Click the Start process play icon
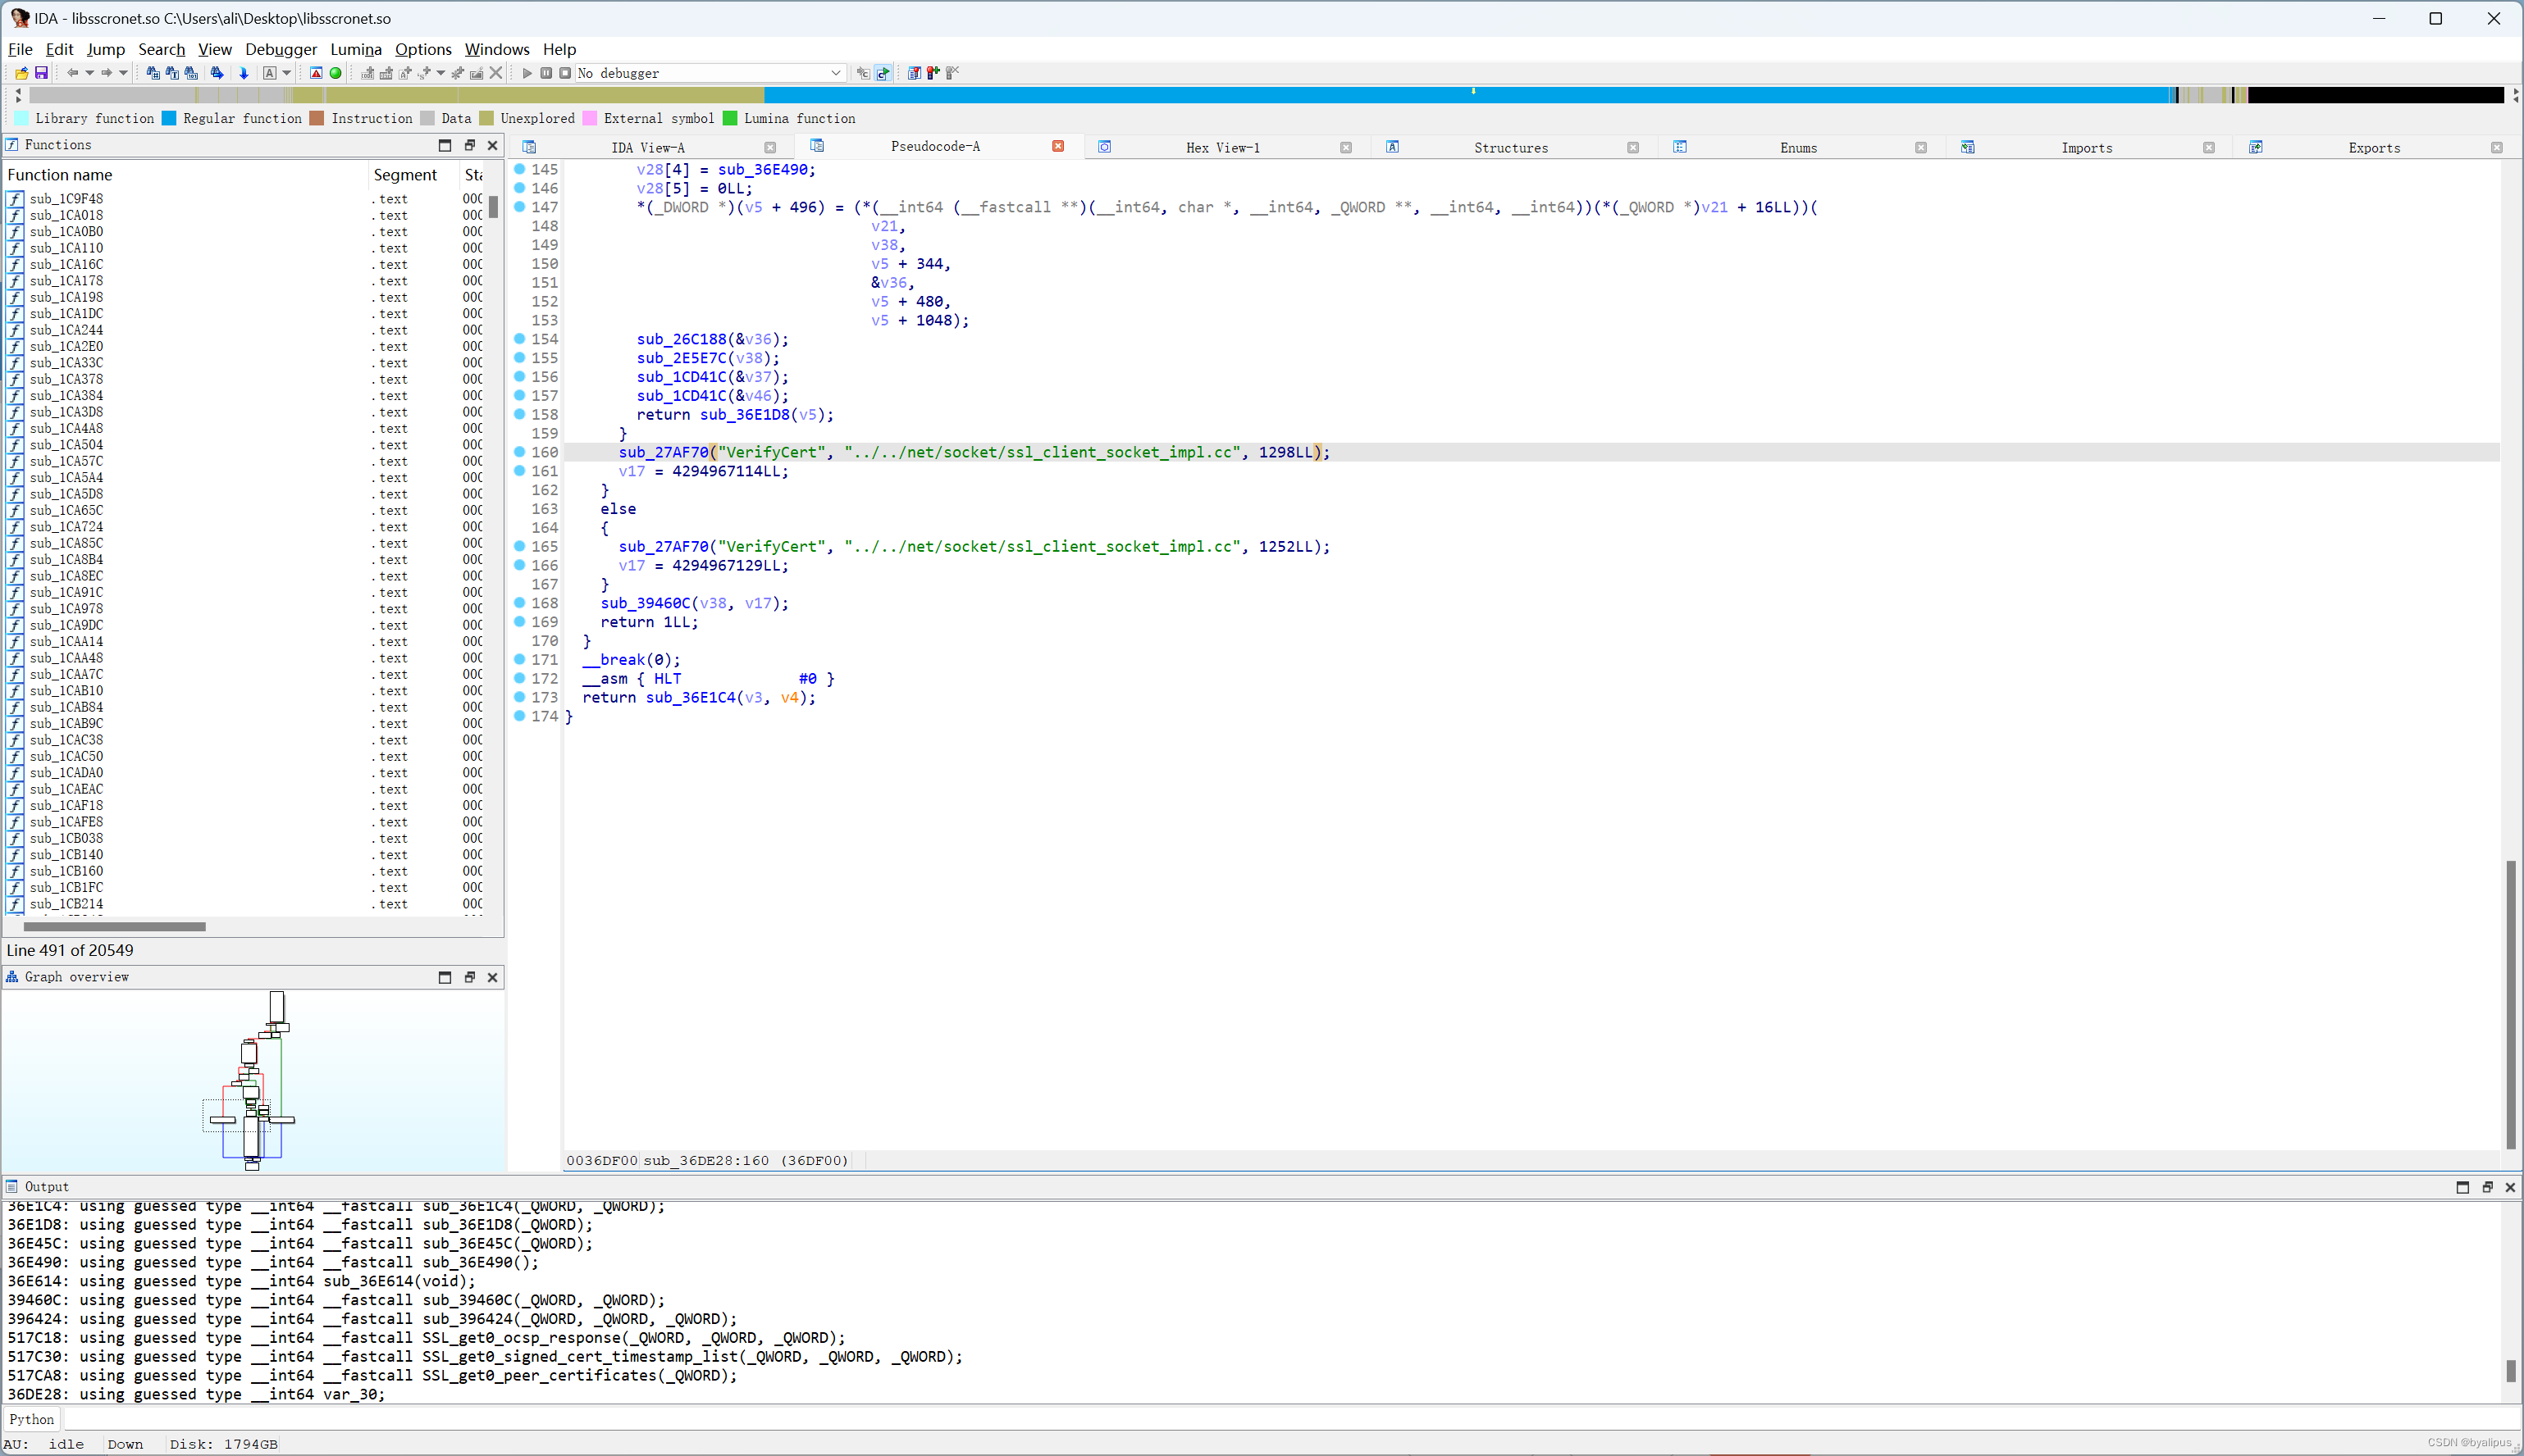 527,73
